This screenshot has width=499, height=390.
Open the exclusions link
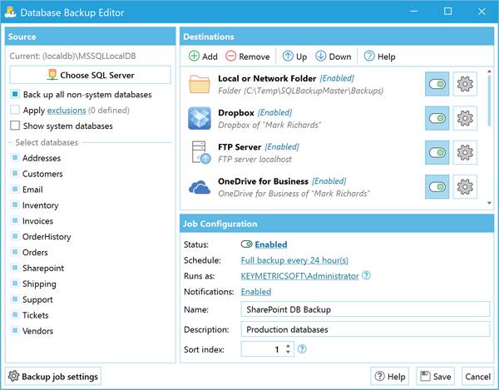click(x=67, y=110)
